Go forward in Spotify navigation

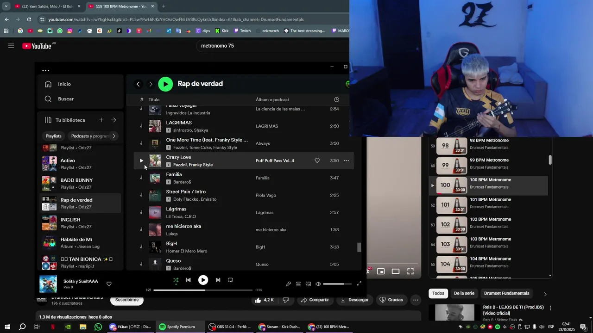click(151, 84)
